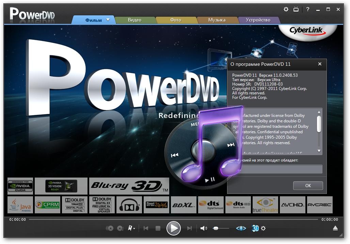
Task: Click the disc menu round icon
Action: (x=109, y=228)
